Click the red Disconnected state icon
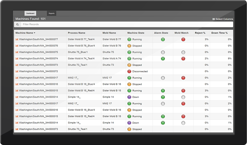This screenshot has height=145, width=247. (x=129, y=72)
